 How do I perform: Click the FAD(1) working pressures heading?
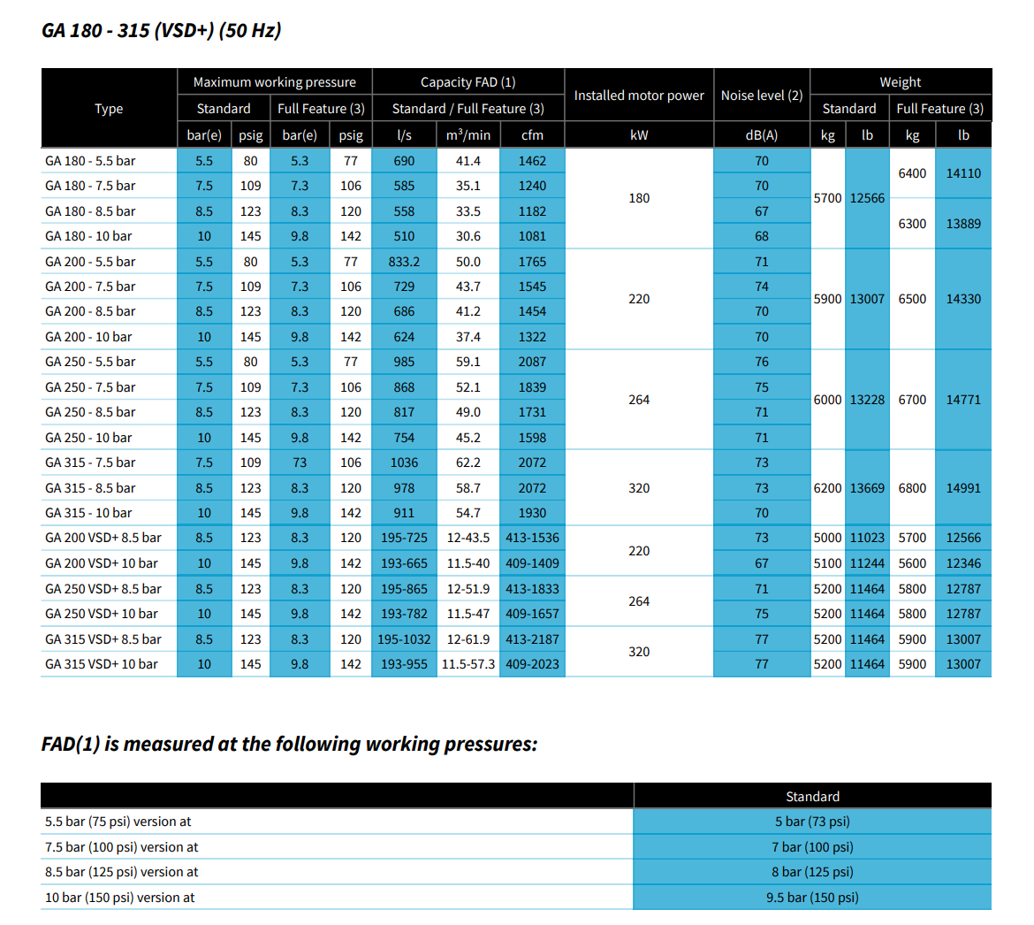tap(289, 745)
